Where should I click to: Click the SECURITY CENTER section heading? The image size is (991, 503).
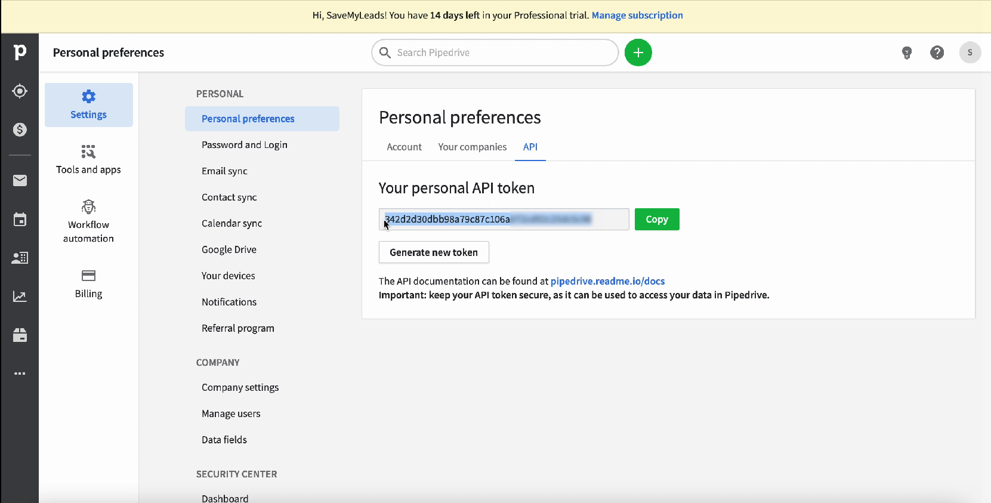click(x=236, y=474)
